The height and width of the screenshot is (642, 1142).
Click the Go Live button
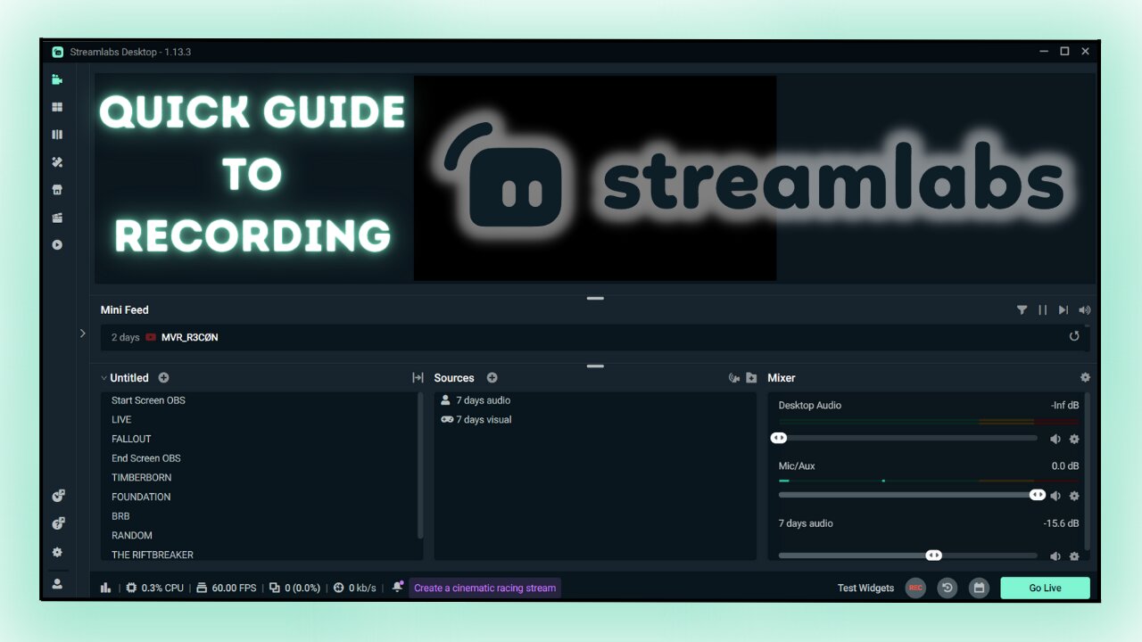point(1045,588)
